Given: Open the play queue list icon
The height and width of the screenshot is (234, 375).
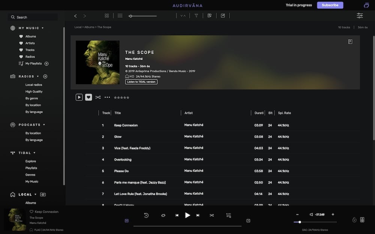Looking at the screenshot, I should click(229, 215).
